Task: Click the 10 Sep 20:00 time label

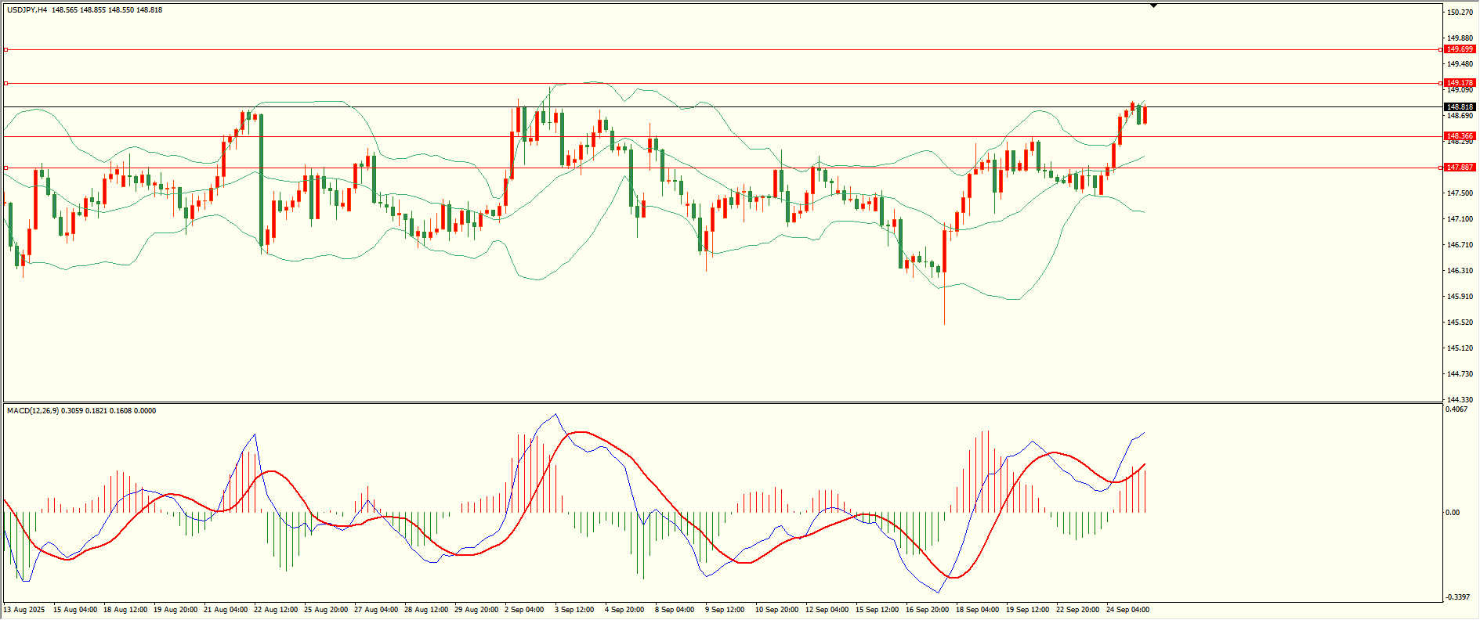Action: click(x=776, y=610)
